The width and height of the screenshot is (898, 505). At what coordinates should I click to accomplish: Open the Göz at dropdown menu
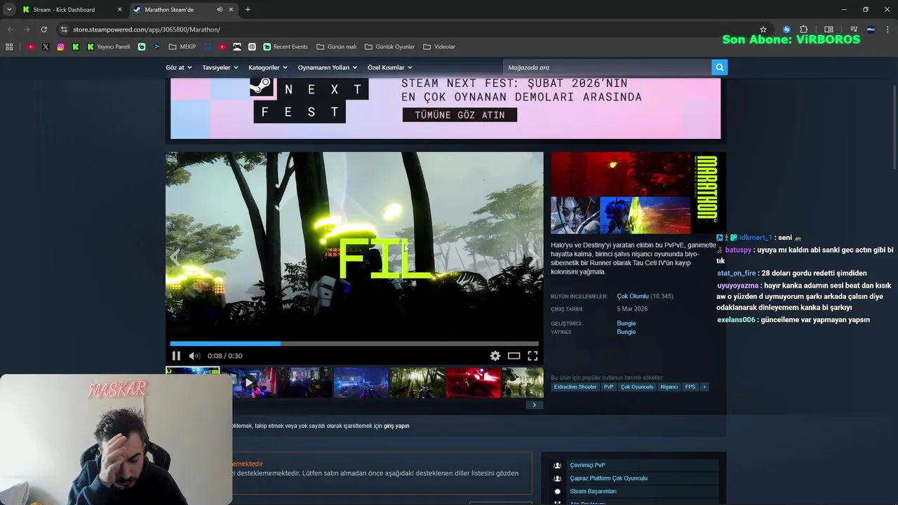[x=178, y=67]
